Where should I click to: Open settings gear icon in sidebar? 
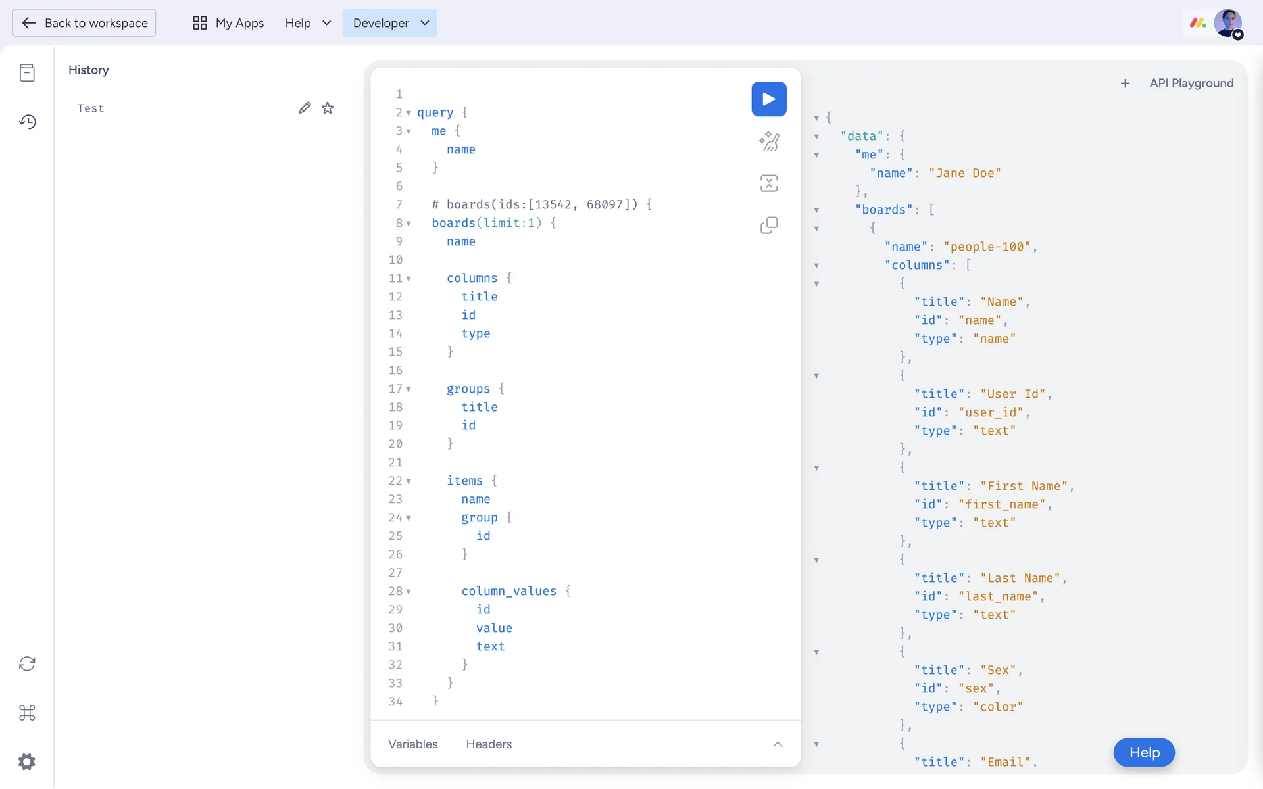[x=27, y=762]
